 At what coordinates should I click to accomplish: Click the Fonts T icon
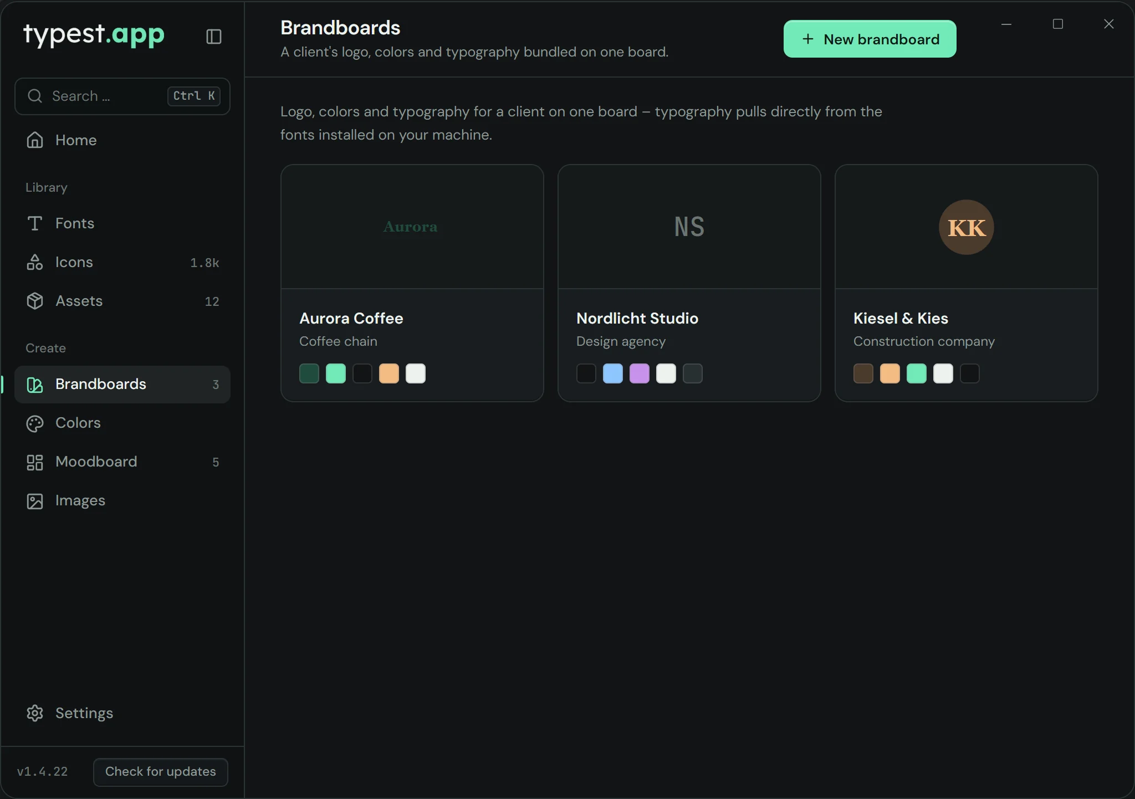35,223
